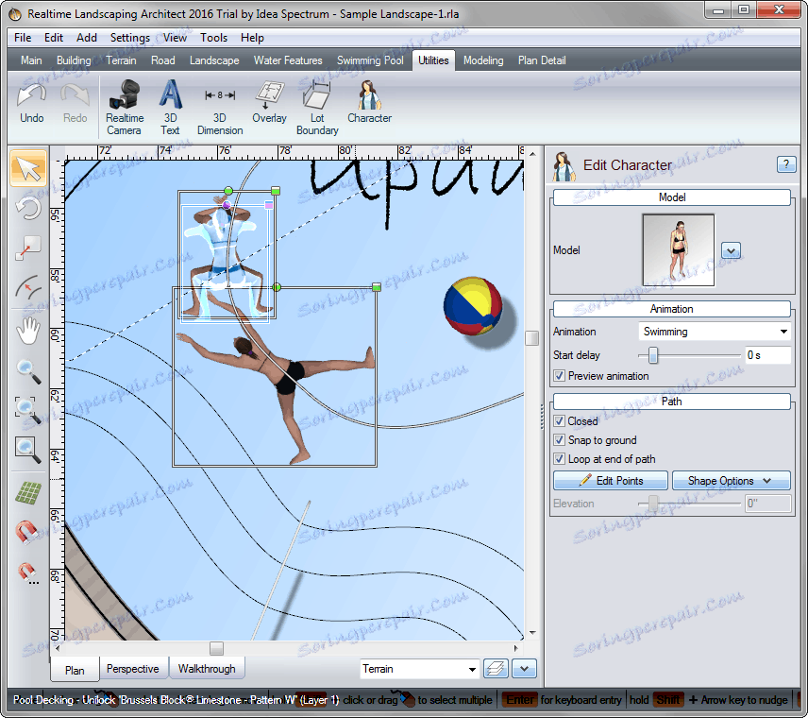Add a Realtime Camera
This screenshot has width=808, height=718.
(124, 108)
